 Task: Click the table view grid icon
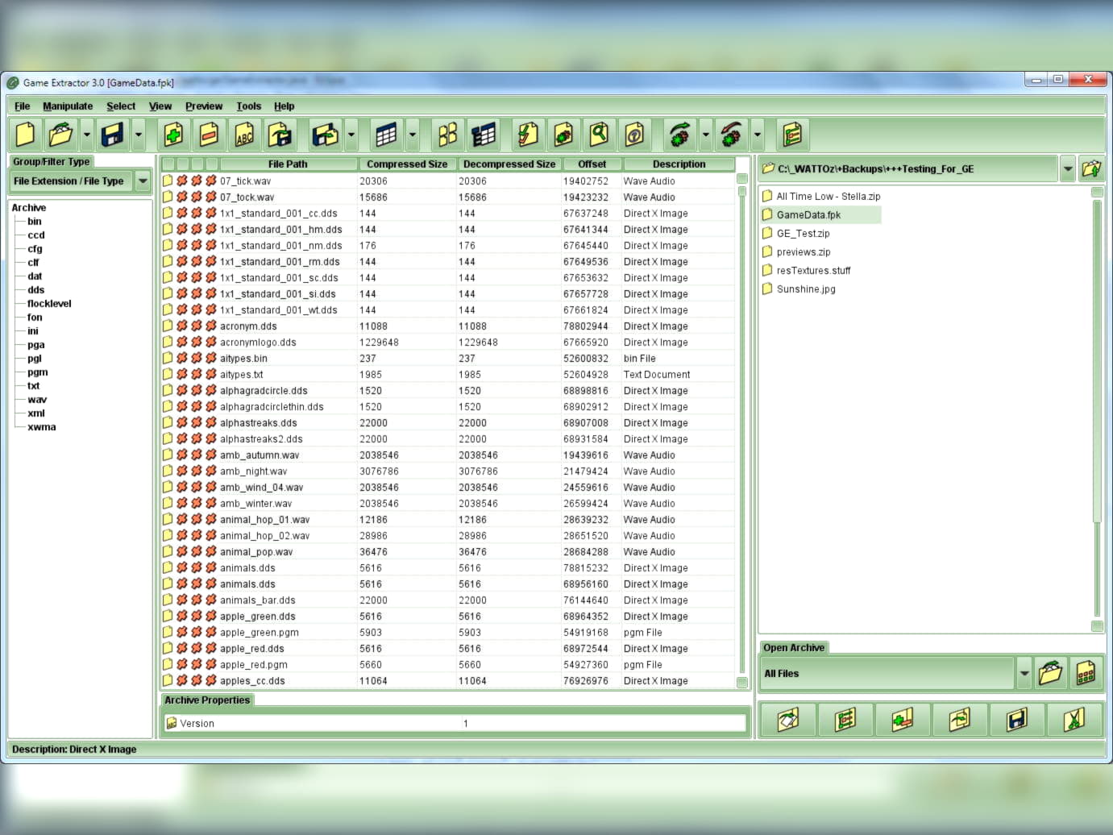(x=387, y=135)
